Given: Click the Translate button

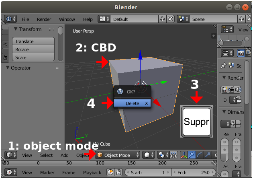Looking at the screenshot, I should coord(33,41).
